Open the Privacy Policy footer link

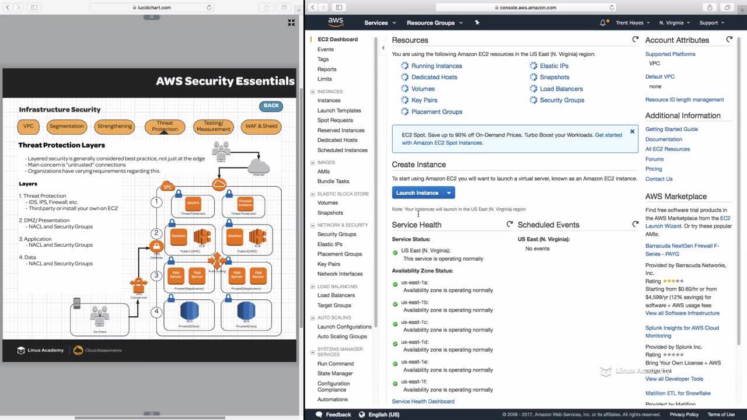click(684, 415)
